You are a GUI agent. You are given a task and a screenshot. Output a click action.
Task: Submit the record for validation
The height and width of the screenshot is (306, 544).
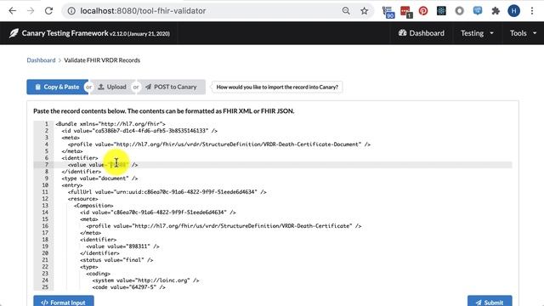[x=490, y=303]
